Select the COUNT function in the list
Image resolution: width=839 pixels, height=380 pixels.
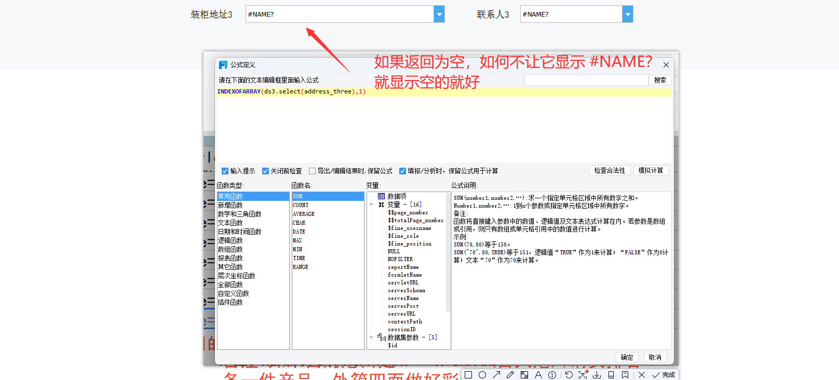click(301, 205)
